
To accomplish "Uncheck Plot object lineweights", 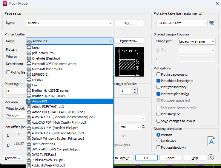I will click(158, 80).
